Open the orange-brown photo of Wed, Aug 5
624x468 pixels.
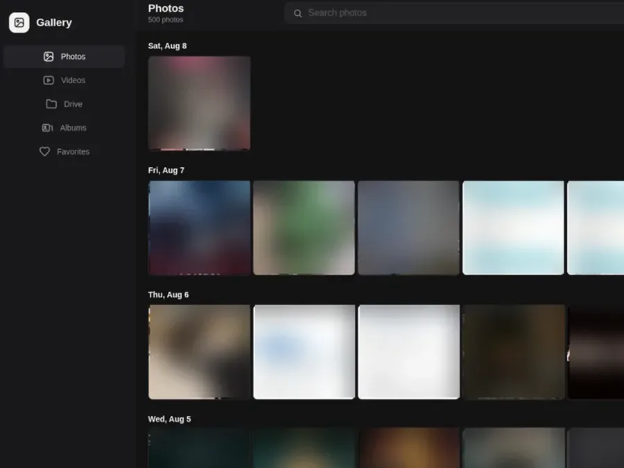[408, 448]
